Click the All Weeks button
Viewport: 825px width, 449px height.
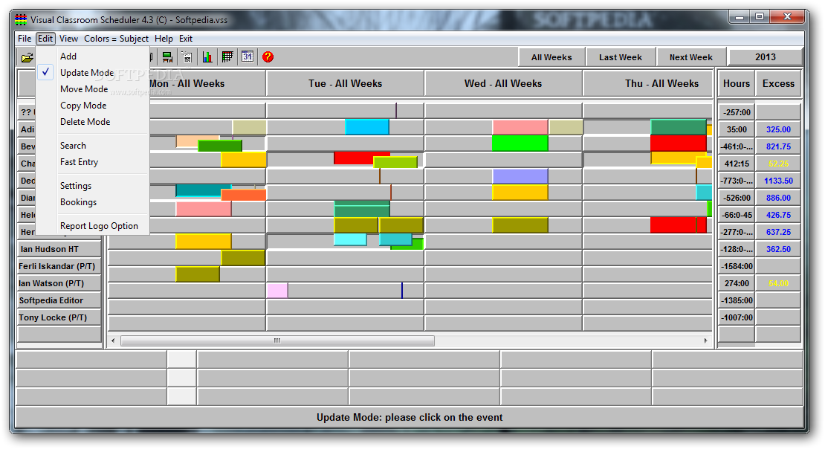(x=551, y=57)
